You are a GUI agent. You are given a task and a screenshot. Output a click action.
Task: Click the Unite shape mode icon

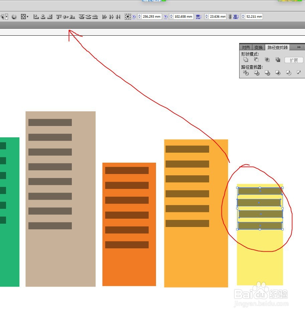point(246,60)
